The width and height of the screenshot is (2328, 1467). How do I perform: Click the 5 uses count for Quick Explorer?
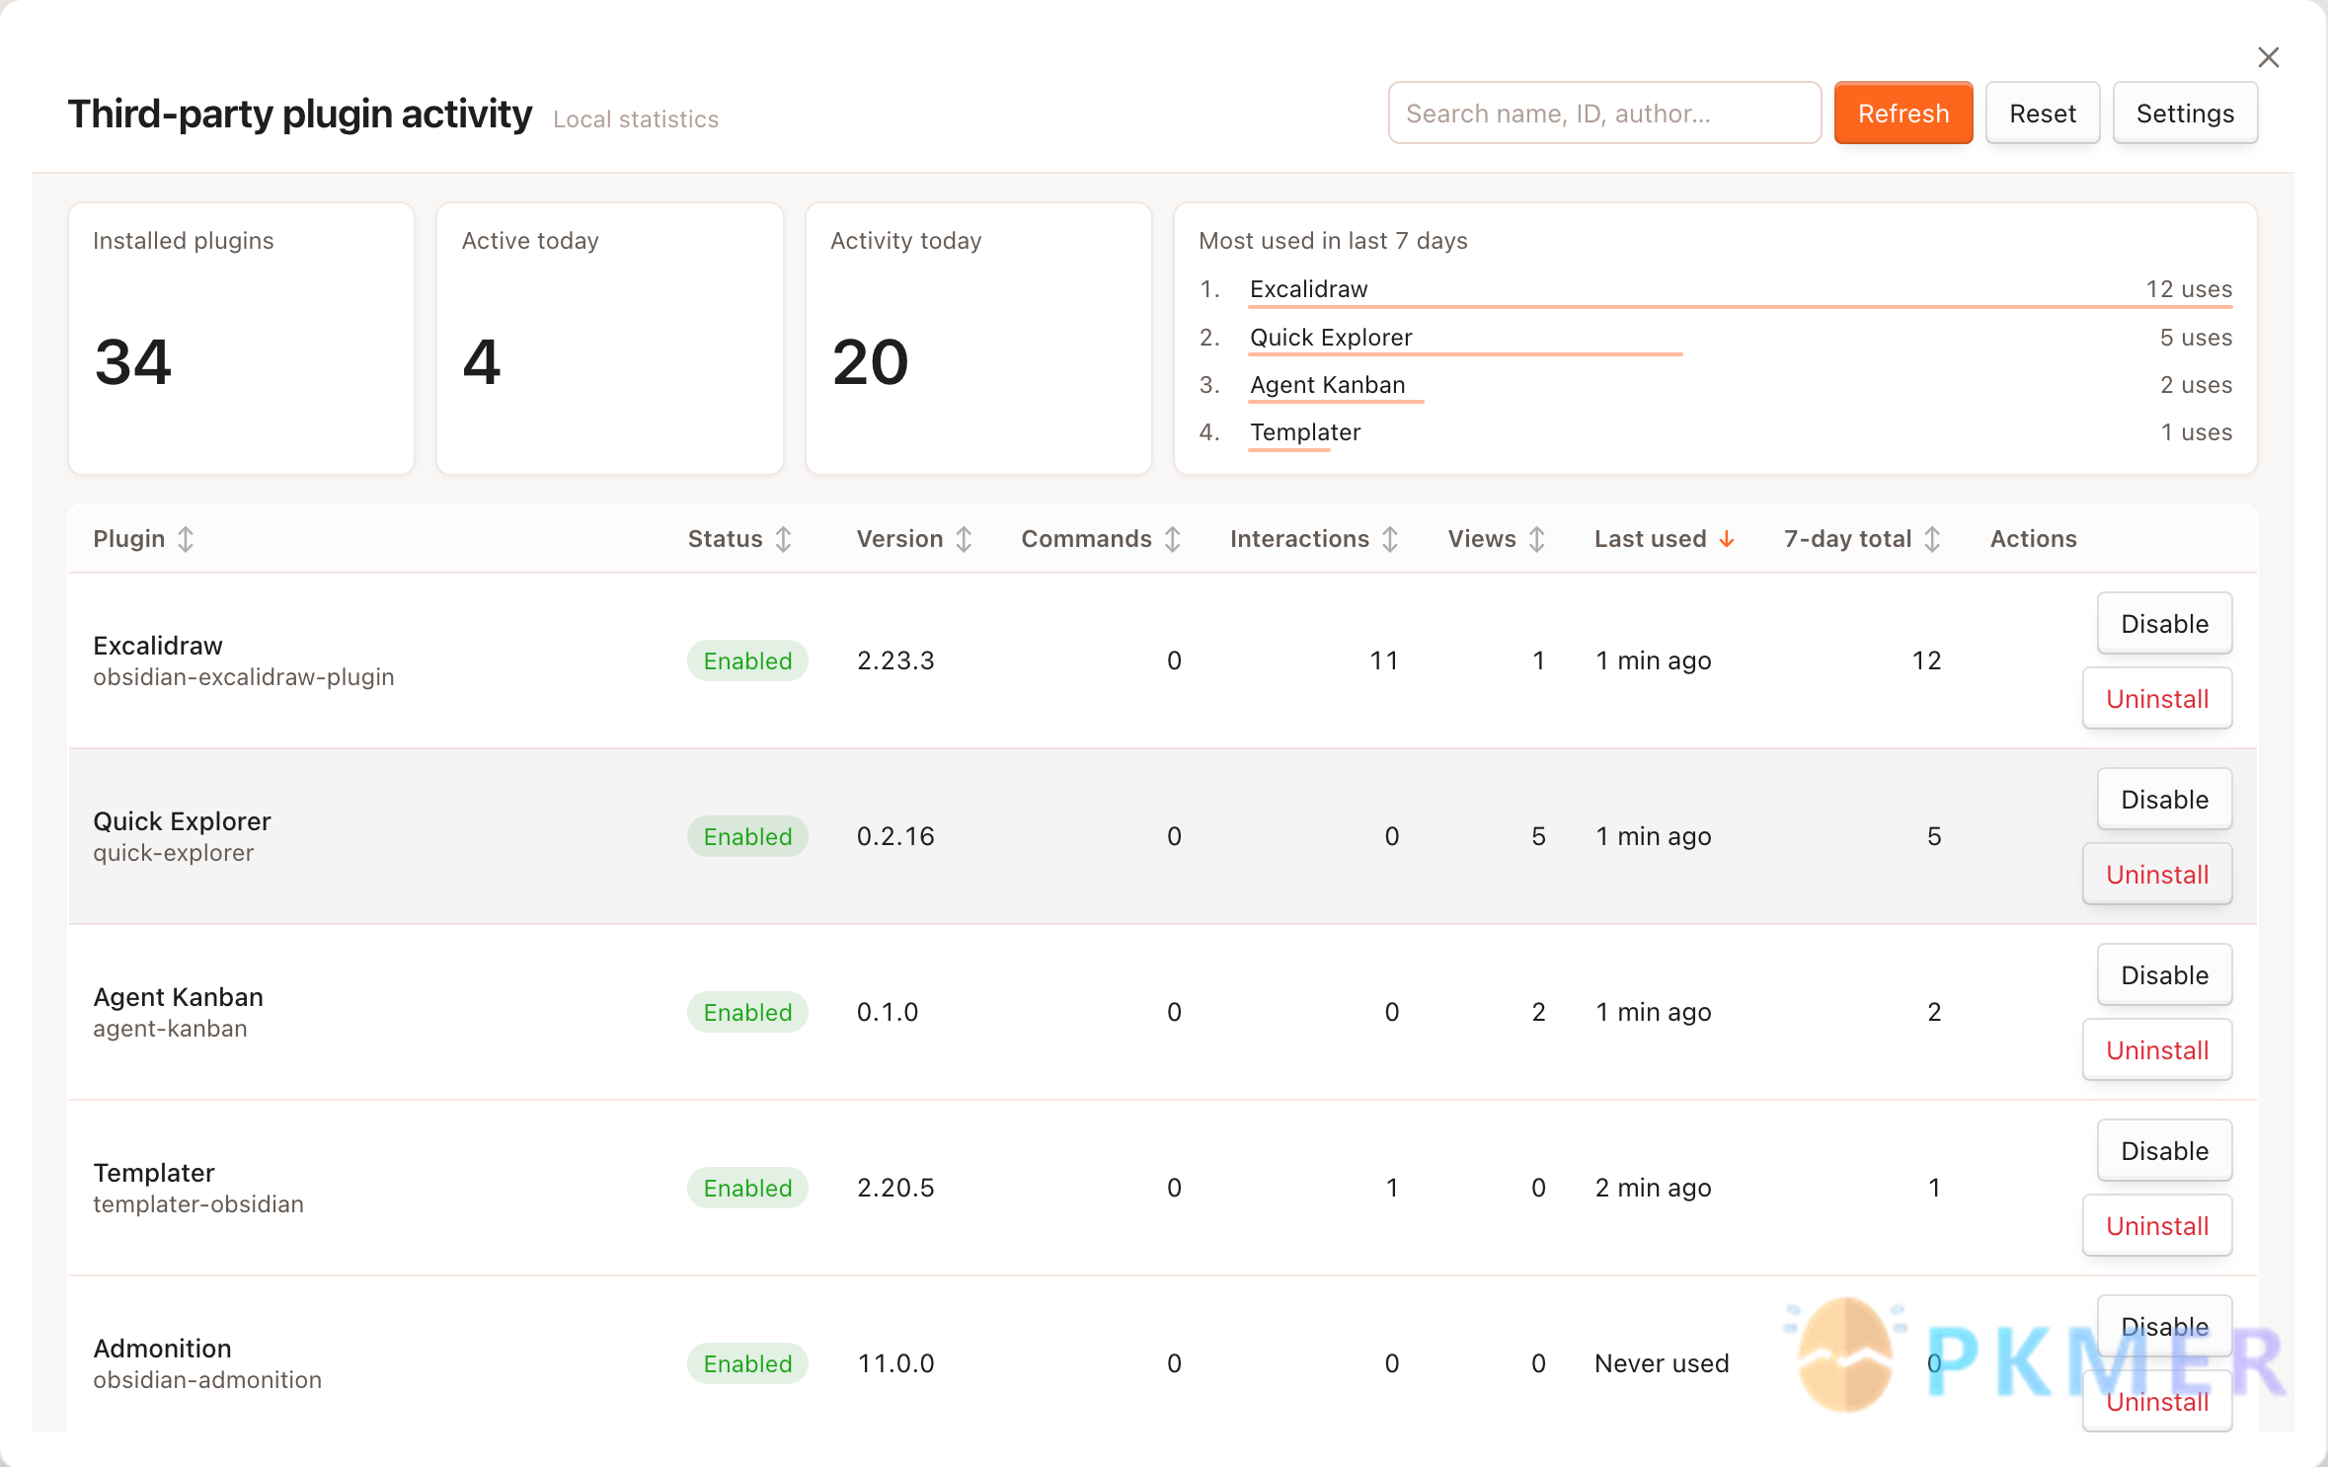click(2196, 338)
